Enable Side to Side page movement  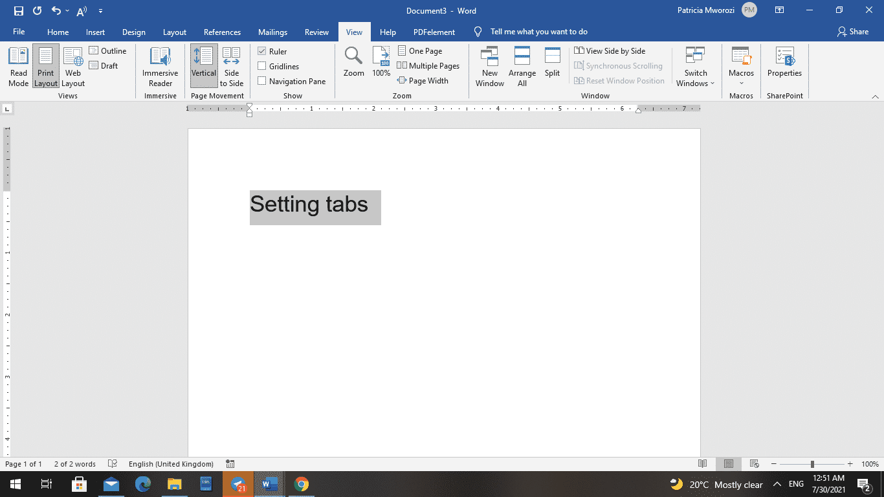pyautogui.click(x=232, y=65)
